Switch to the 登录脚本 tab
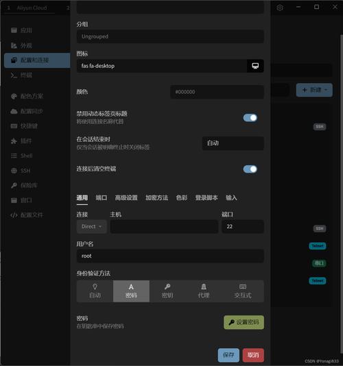Screen dimensions: 343x366 tap(206, 198)
